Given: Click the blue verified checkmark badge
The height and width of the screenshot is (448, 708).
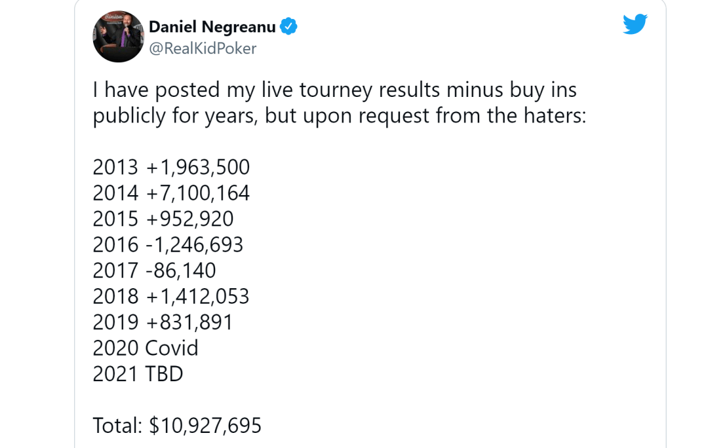Looking at the screenshot, I should pyautogui.click(x=288, y=26).
